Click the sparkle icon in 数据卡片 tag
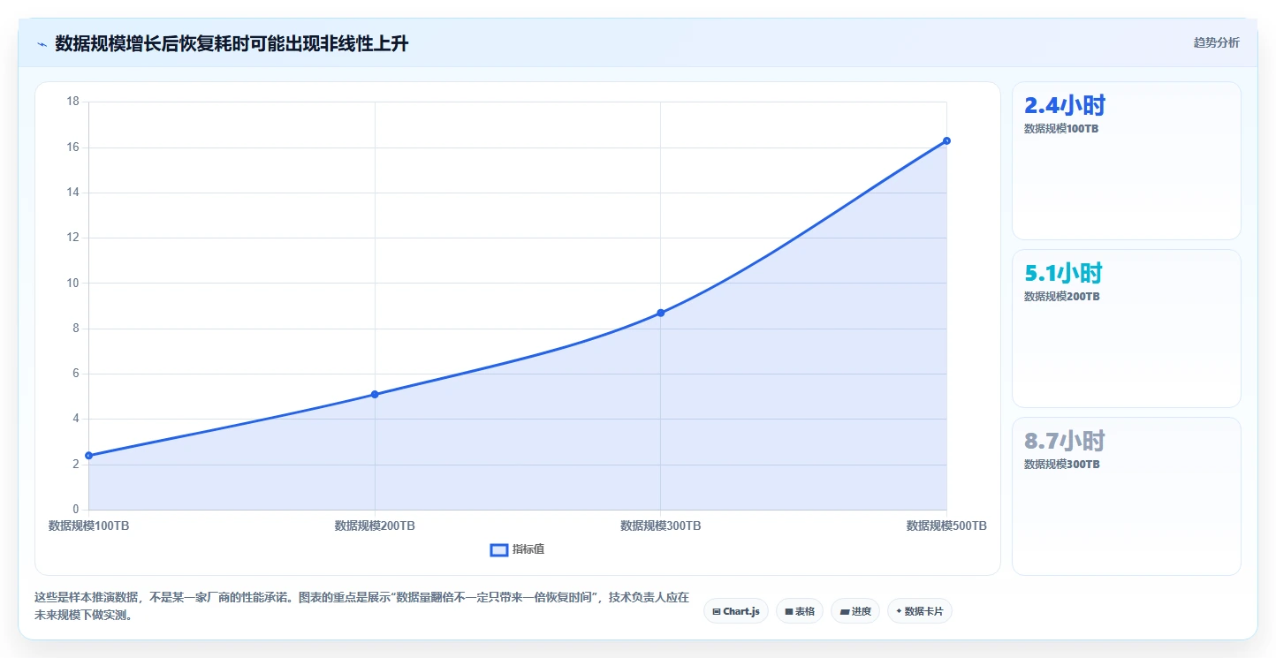1276x658 pixels. (x=899, y=611)
